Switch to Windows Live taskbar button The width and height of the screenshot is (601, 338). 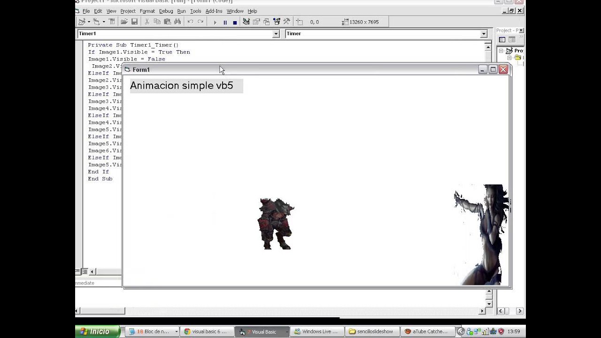(317, 331)
